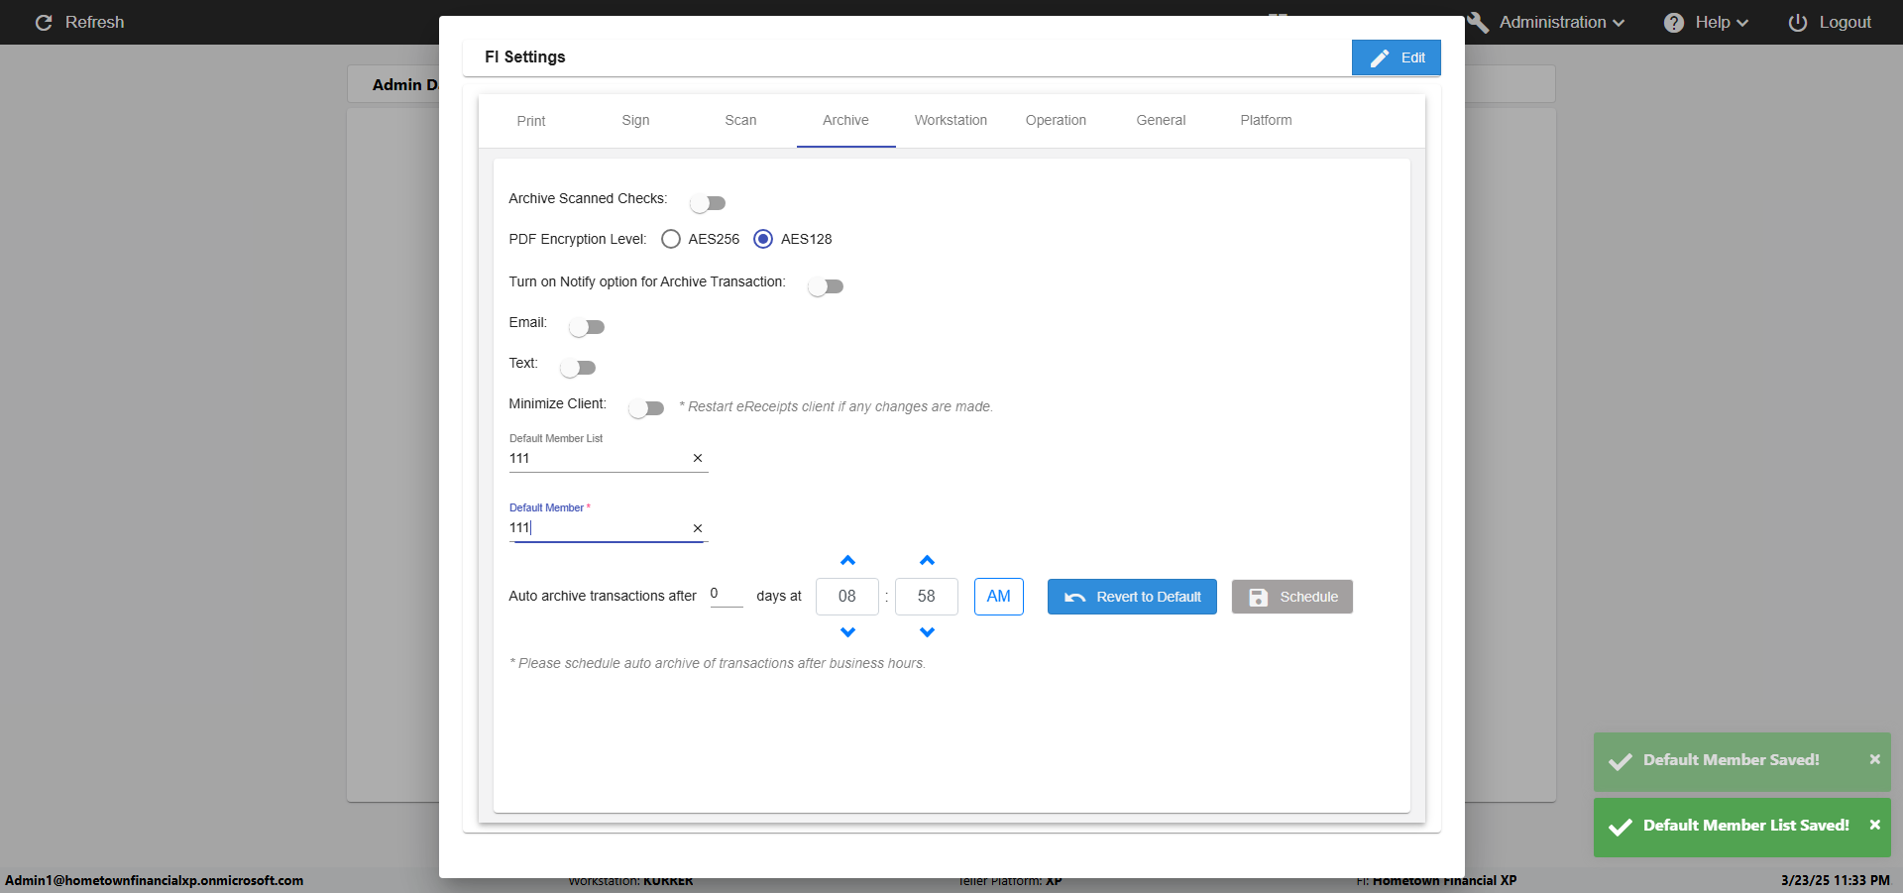Clear the Default Member field
The width and height of the screenshot is (1903, 893).
coord(698,528)
